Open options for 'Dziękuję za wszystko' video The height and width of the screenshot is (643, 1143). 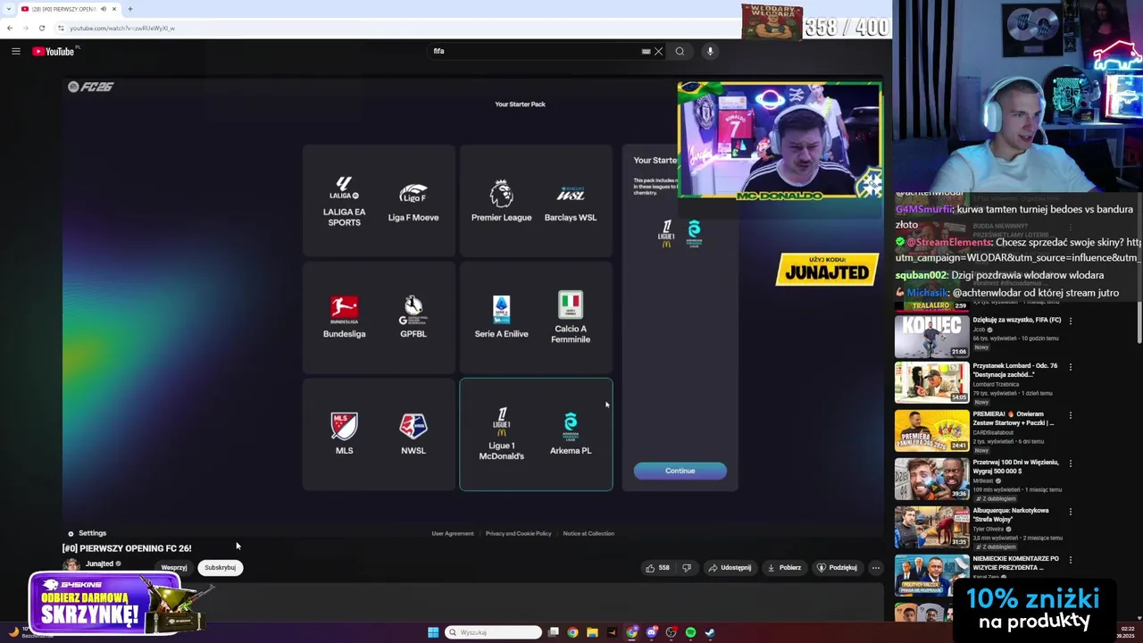coord(1070,321)
